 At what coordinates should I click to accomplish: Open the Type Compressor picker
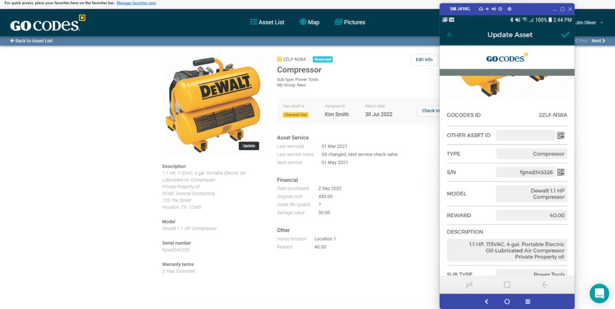point(531,154)
